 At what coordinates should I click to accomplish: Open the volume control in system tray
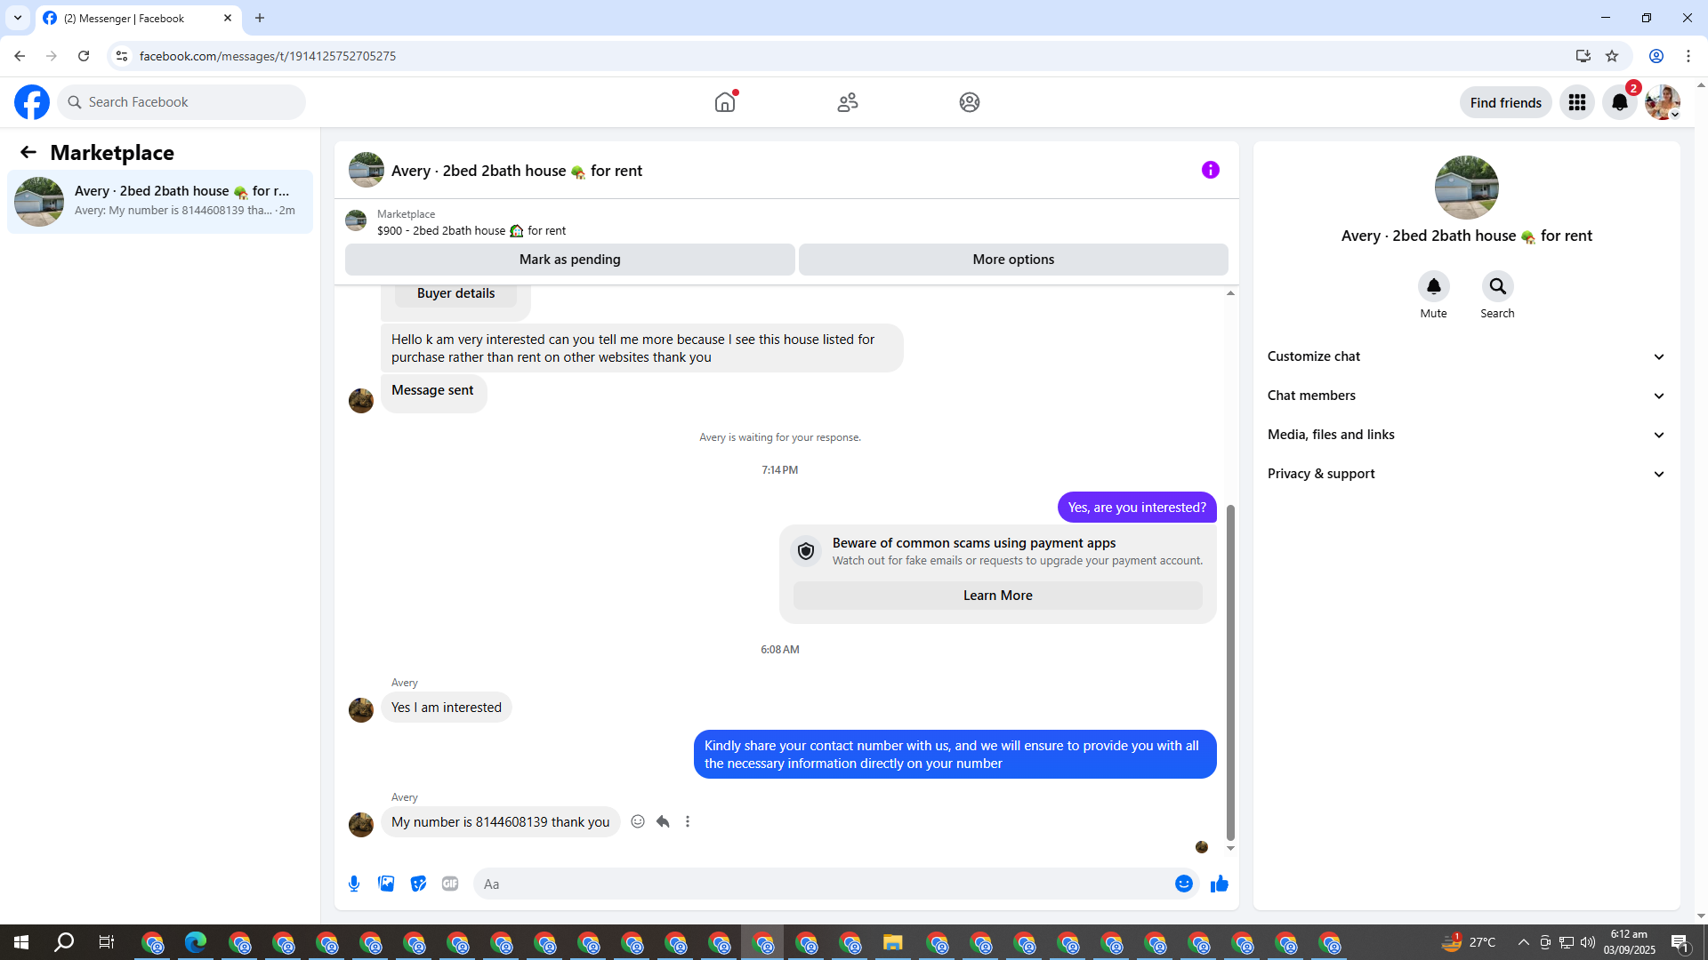click(x=1588, y=942)
